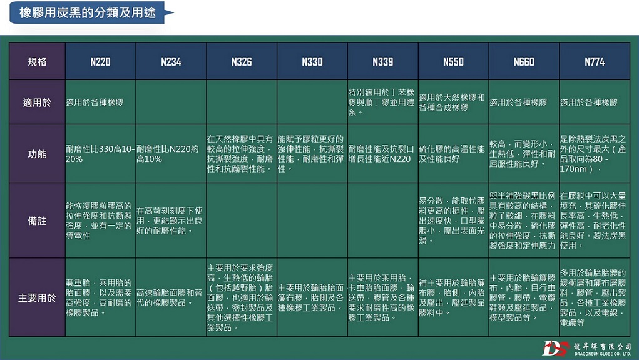Image resolution: width=639 pixels, height=360 pixels.
Task: Select the 適用於 row label
Action: [37, 102]
